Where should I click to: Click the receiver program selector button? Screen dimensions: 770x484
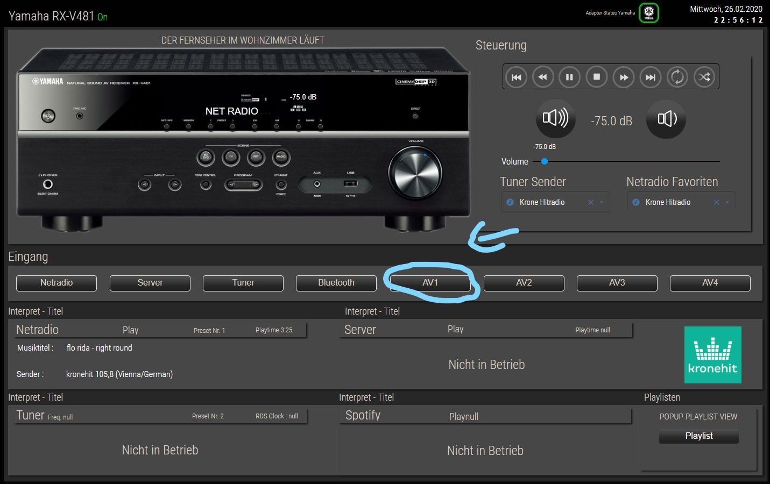tap(243, 184)
